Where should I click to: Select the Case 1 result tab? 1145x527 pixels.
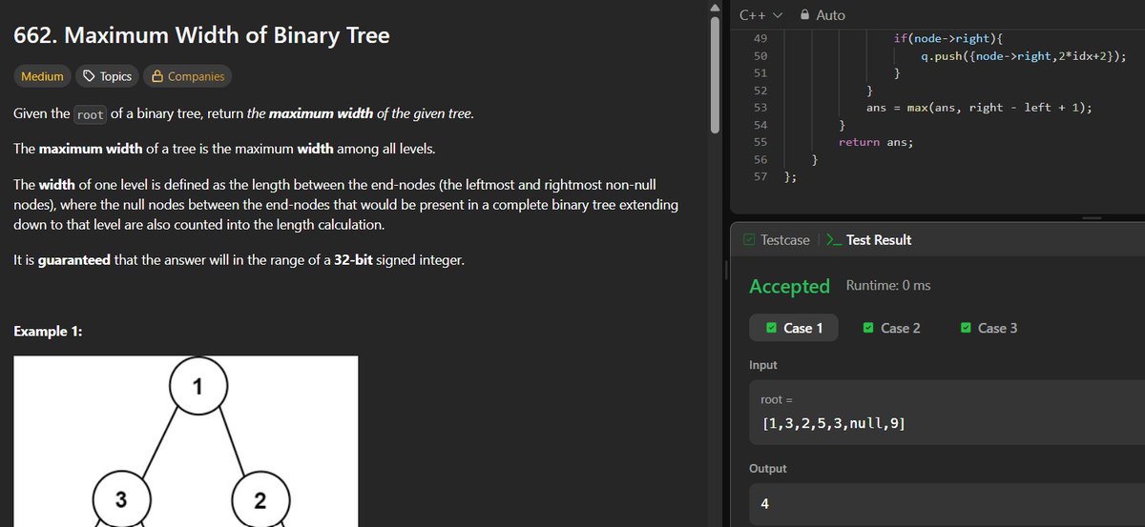click(794, 328)
